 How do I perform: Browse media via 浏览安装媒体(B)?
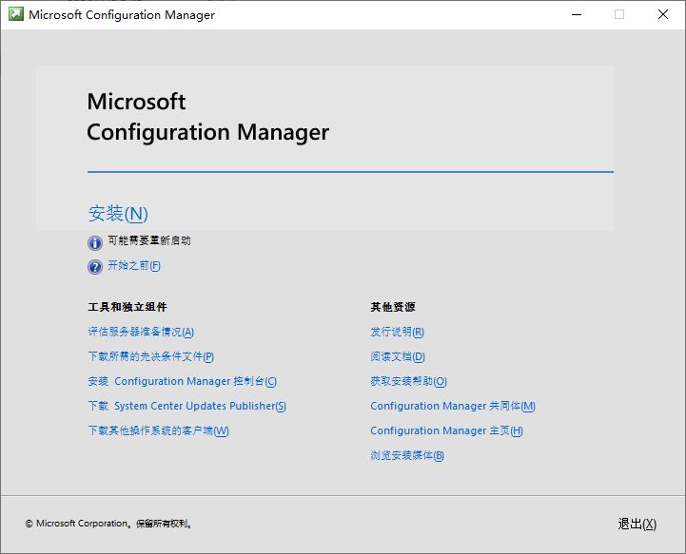[x=407, y=455]
